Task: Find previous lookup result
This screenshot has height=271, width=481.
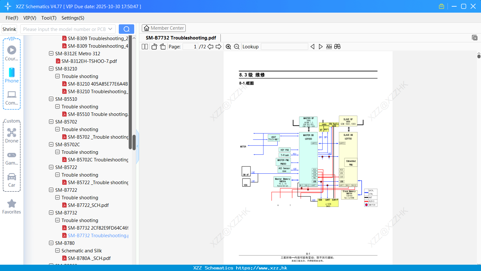Action: click(x=312, y=46)
